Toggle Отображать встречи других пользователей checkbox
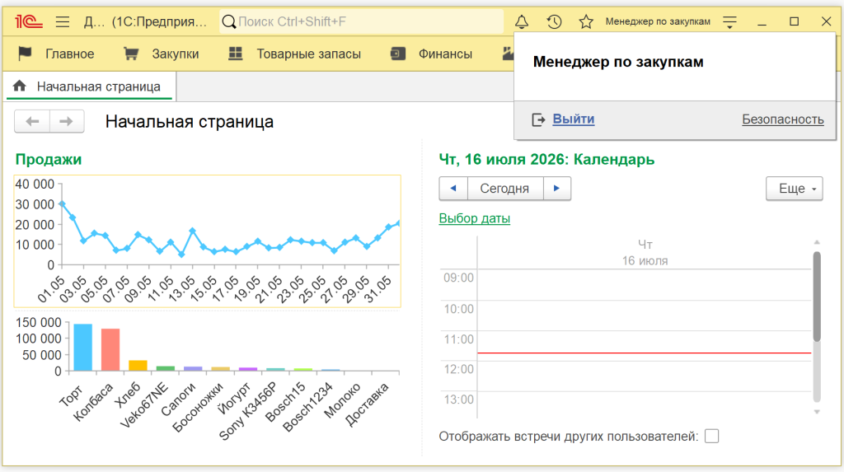 pos(711,436)
